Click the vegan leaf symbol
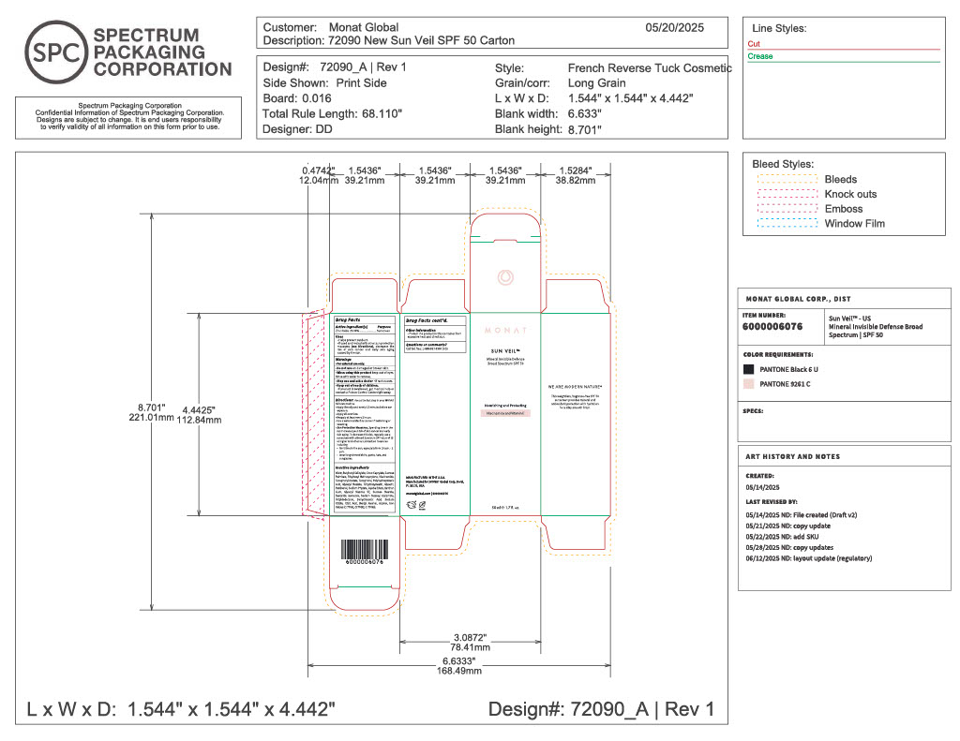Image resolution: width=960 pixels, height=741 pixels. [x=423, y=505]
